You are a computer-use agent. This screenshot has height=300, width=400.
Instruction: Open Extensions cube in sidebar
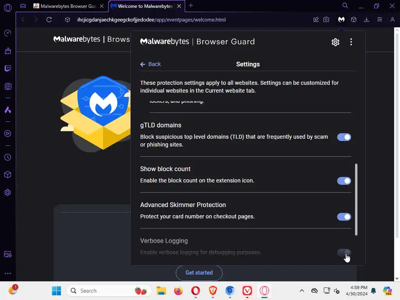pos(8,175)
